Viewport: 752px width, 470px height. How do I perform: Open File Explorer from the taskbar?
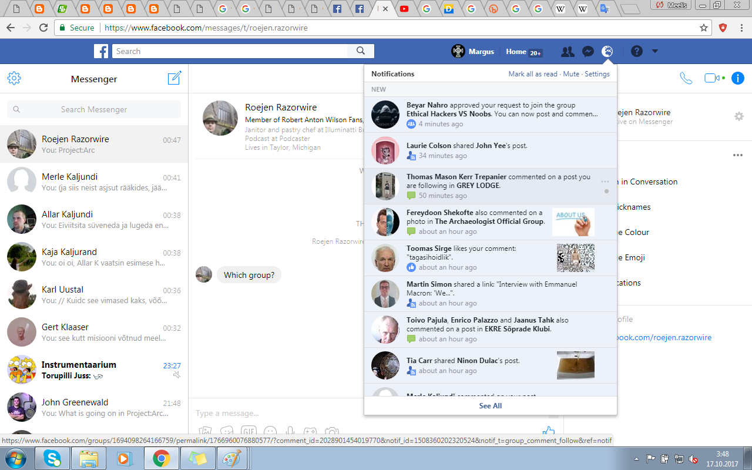coord(88,458)
